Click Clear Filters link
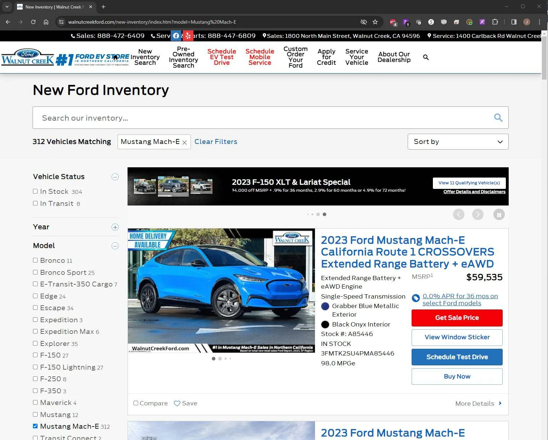This screenshot has height=440, width=548. (x=216, y=141)
